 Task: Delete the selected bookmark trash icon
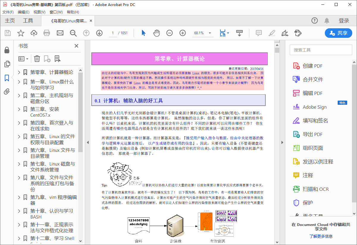point(37,59)
